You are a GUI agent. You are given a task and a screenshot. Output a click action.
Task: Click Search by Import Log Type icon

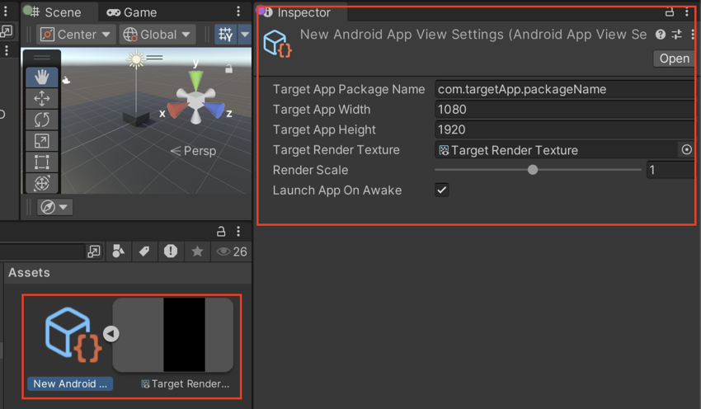click(x=171, y=252)
